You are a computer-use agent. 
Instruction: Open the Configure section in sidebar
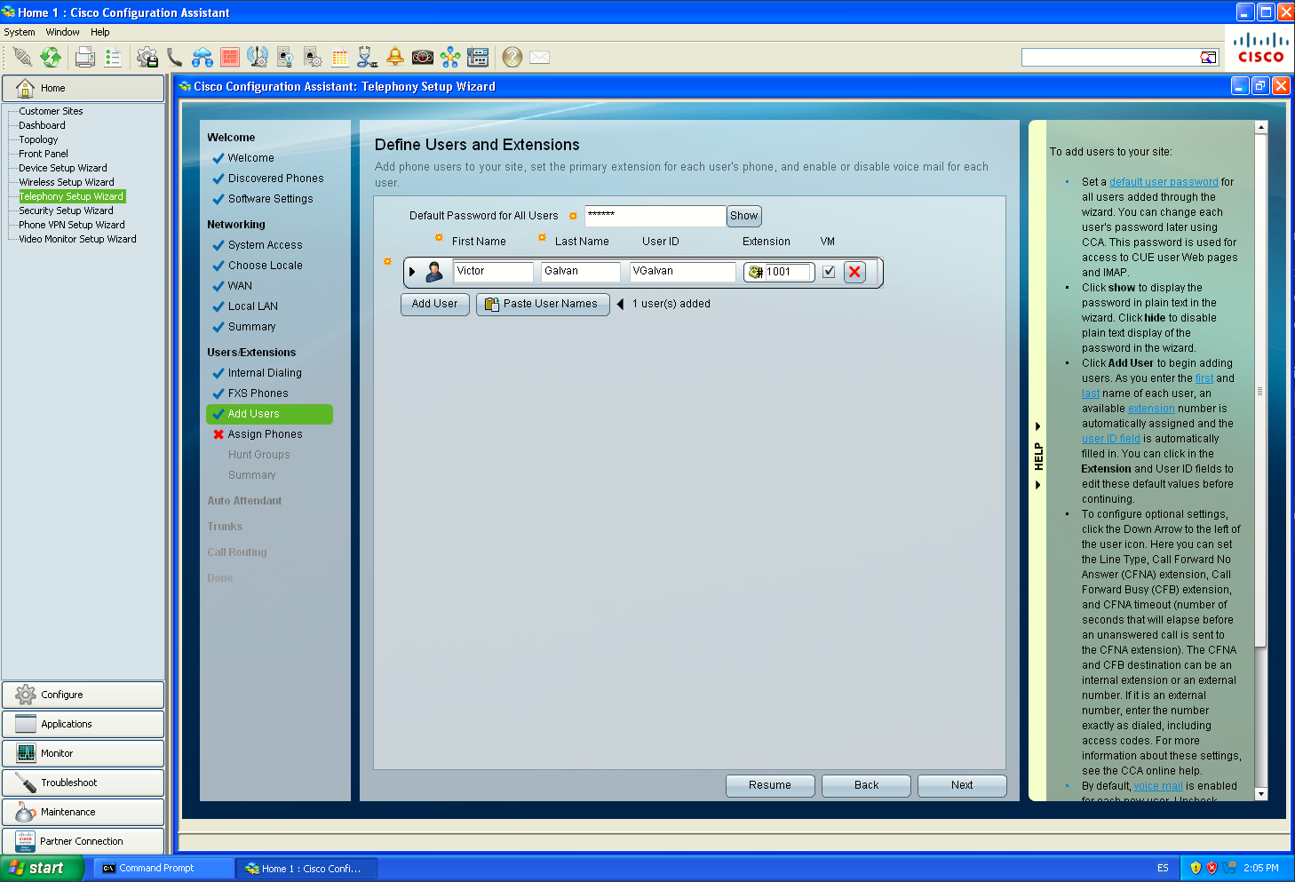coord(83,695)
